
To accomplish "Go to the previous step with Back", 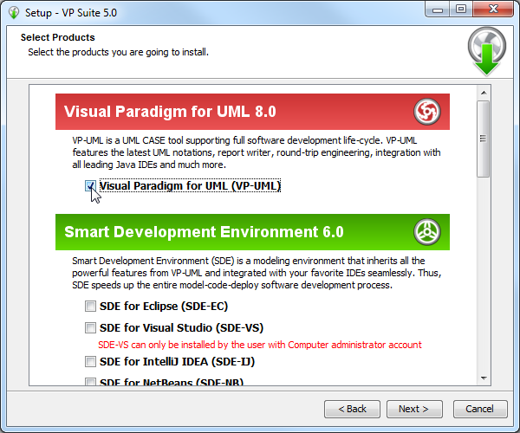I will pyautogui.click(x=352, y=409).
